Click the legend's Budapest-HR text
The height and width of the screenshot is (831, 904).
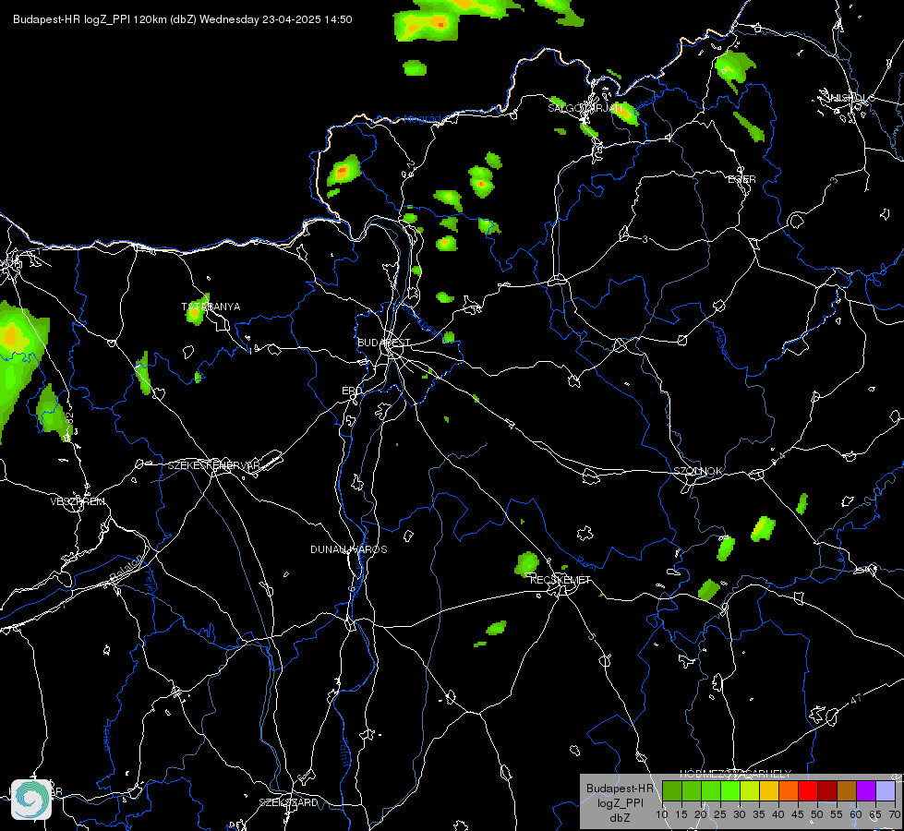(620, 789)
